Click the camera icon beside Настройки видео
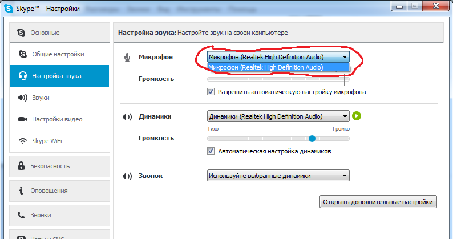 click(x=22, y=119)
